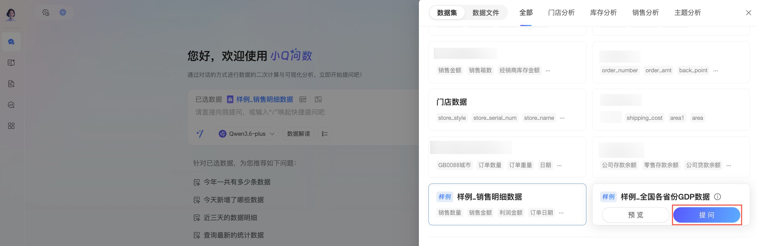This screenshot has width=757, height=246.
Task: Click the area1 field tag
Action: [x=677, y=118]
